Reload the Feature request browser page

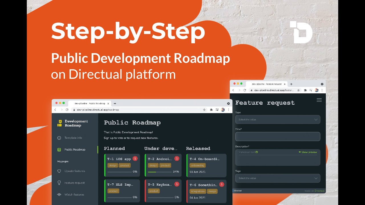pyautogui.click(x=245, y=90)
